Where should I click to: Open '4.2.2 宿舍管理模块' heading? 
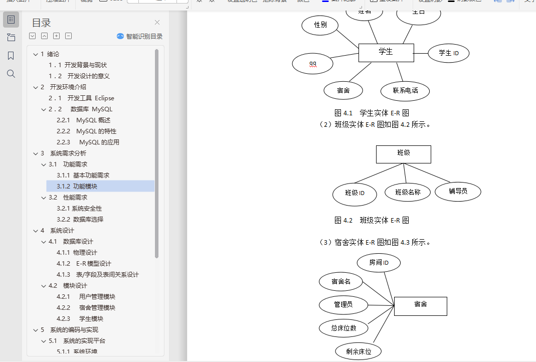coord(86,308)
